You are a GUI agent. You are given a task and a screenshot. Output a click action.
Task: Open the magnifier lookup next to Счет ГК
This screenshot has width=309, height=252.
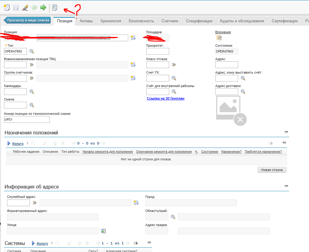(174, 78)
